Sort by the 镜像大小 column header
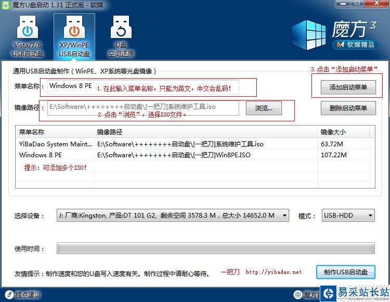Viewport: 390px width, 302px height. click(x=344, y=132)
